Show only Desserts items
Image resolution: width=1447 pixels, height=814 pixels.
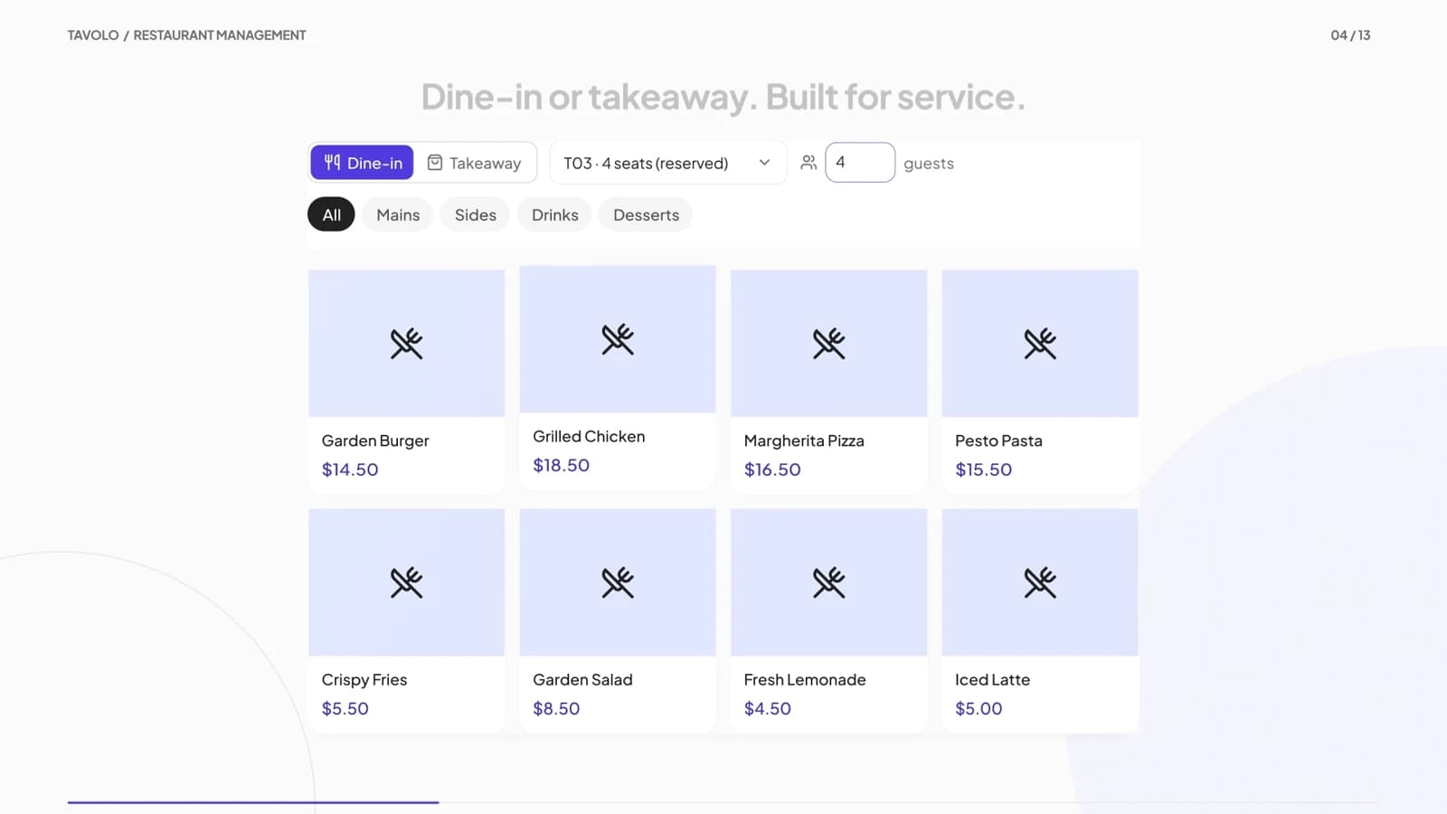[x=646, y=215]
